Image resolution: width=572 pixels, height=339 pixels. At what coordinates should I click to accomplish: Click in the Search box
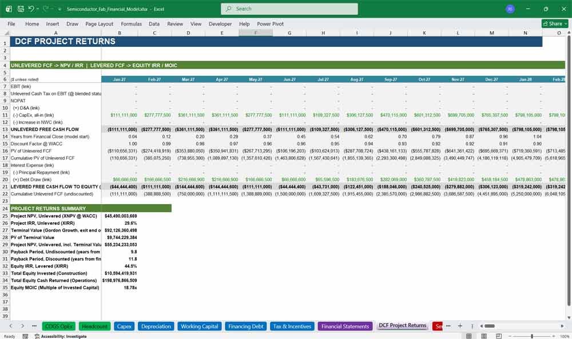[289, 9]
